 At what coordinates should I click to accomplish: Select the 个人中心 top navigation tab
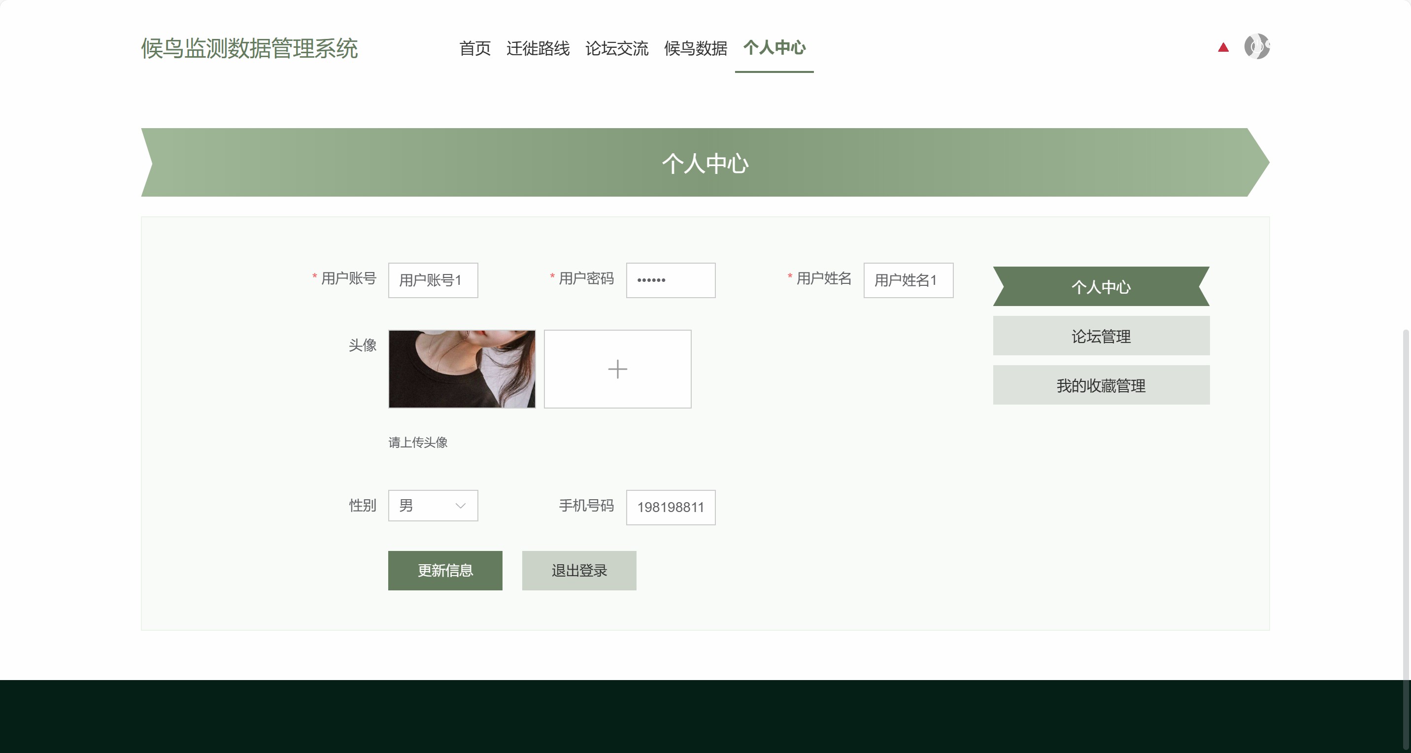click(774, 48)
